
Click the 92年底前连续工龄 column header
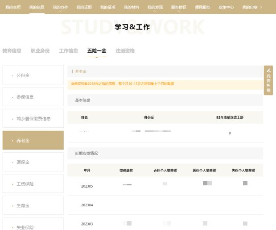(230, 117)
